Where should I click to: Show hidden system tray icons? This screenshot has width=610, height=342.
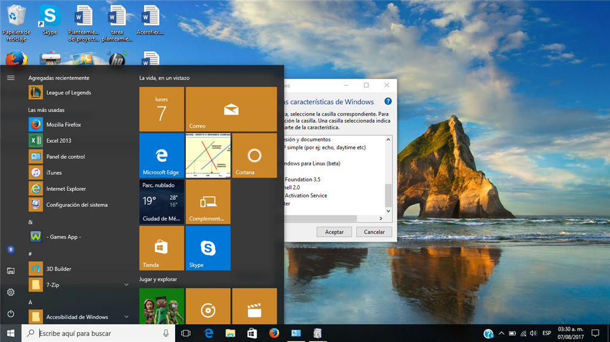pyautogui.click(x=502, y=333)
